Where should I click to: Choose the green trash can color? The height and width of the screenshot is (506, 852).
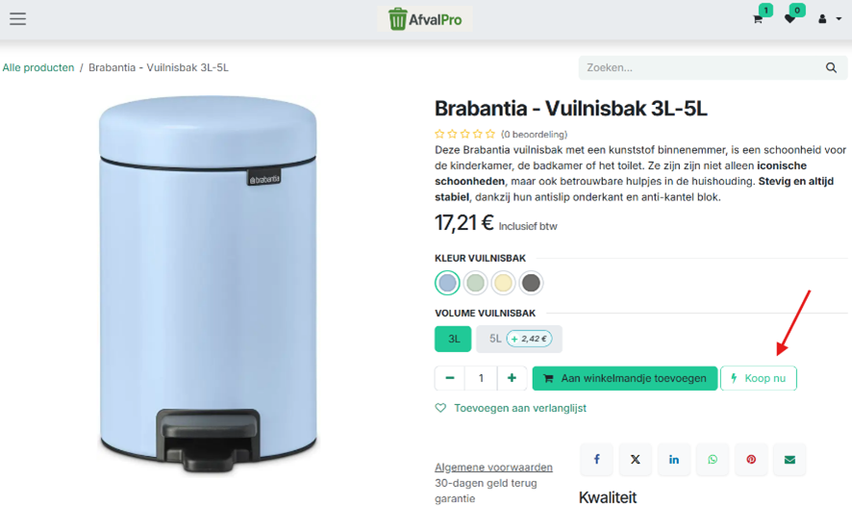(x=475, y=283)
